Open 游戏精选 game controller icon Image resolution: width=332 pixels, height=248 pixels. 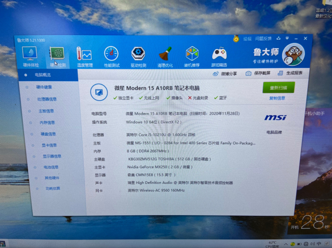(219, 56)
